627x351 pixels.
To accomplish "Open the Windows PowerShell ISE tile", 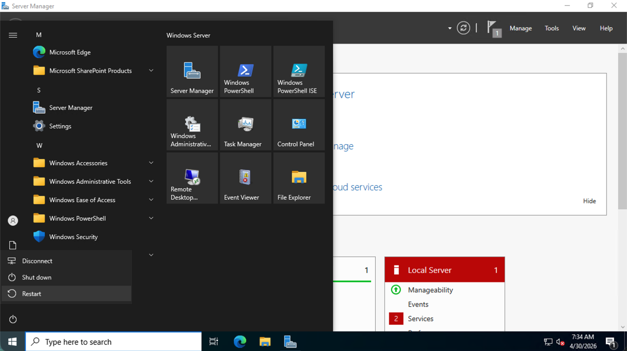I will point(299,72).
